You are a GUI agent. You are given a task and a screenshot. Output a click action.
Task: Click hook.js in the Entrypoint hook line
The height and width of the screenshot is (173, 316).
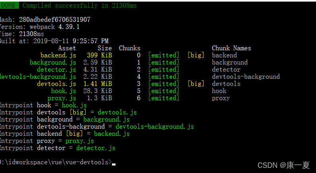(x=74, y=105)
